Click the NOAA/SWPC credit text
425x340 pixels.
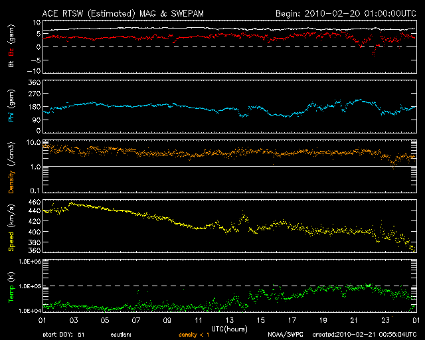tap(284, 334)
